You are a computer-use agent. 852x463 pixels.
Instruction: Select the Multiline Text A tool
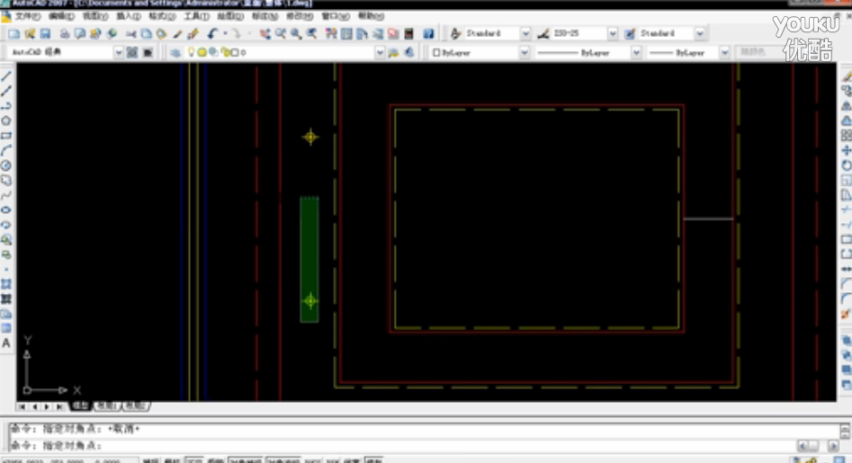pos(6,343)
